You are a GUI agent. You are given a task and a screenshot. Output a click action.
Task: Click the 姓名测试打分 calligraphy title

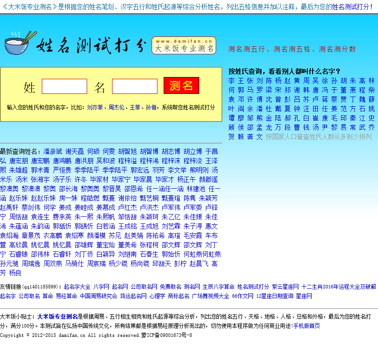(x=92, y=45)
